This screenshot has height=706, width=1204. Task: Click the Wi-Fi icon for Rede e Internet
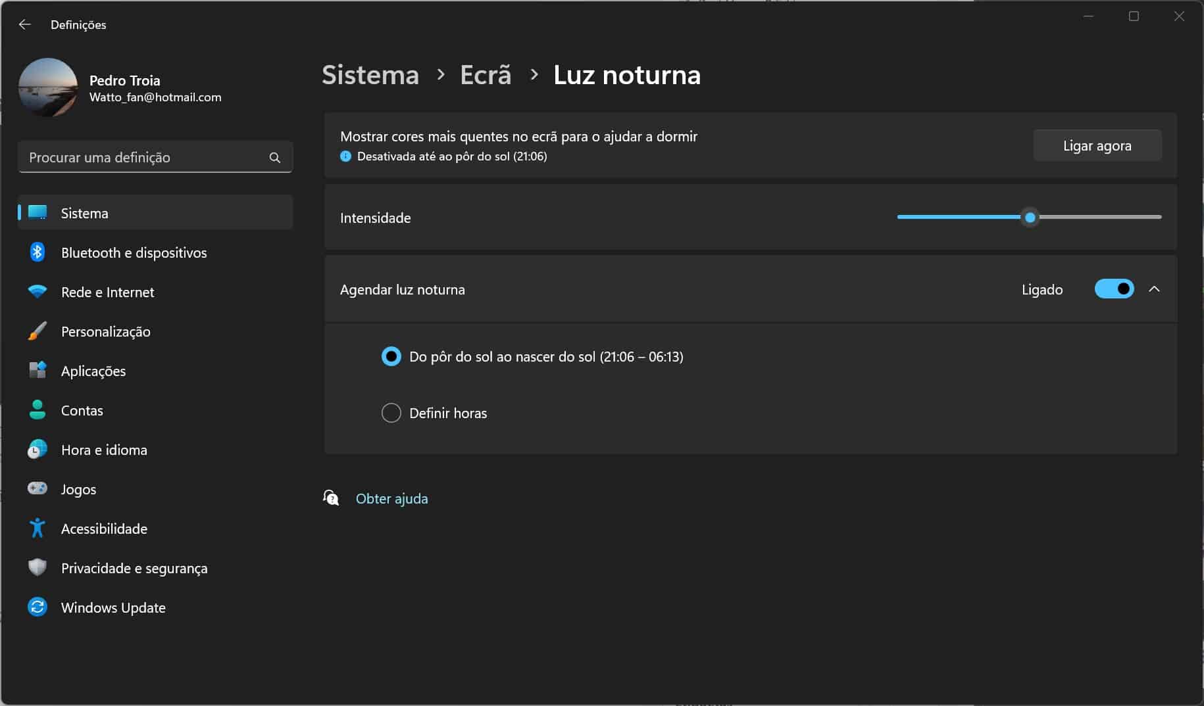(x=38, y=291)
